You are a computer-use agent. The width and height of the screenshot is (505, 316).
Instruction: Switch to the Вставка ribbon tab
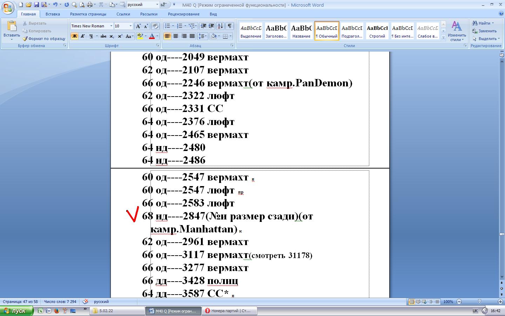pyautogui.click(x=53, y=14)
